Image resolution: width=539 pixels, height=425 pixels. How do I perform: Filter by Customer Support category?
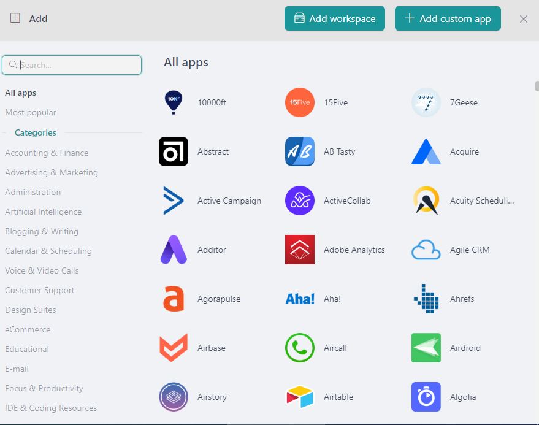[x=40, y=290]
